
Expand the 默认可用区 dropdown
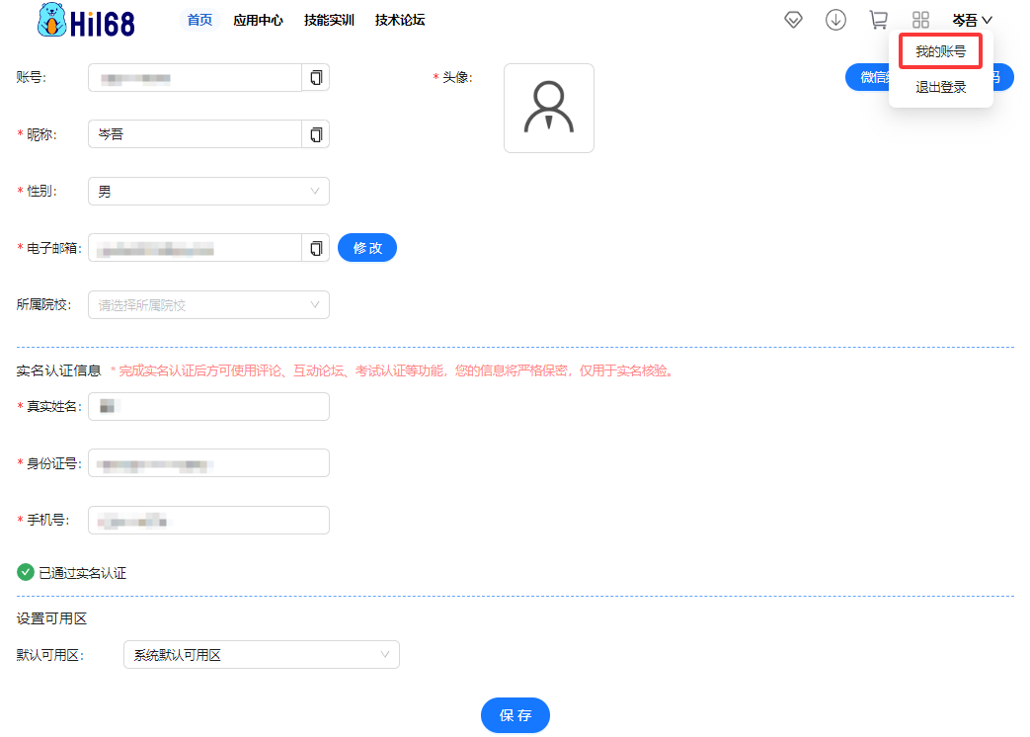coord(261,655)
